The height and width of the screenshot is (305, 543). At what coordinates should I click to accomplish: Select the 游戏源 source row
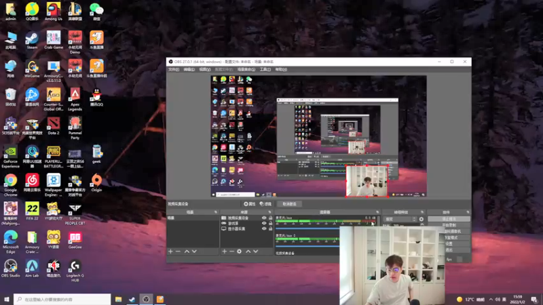point(246,224)
